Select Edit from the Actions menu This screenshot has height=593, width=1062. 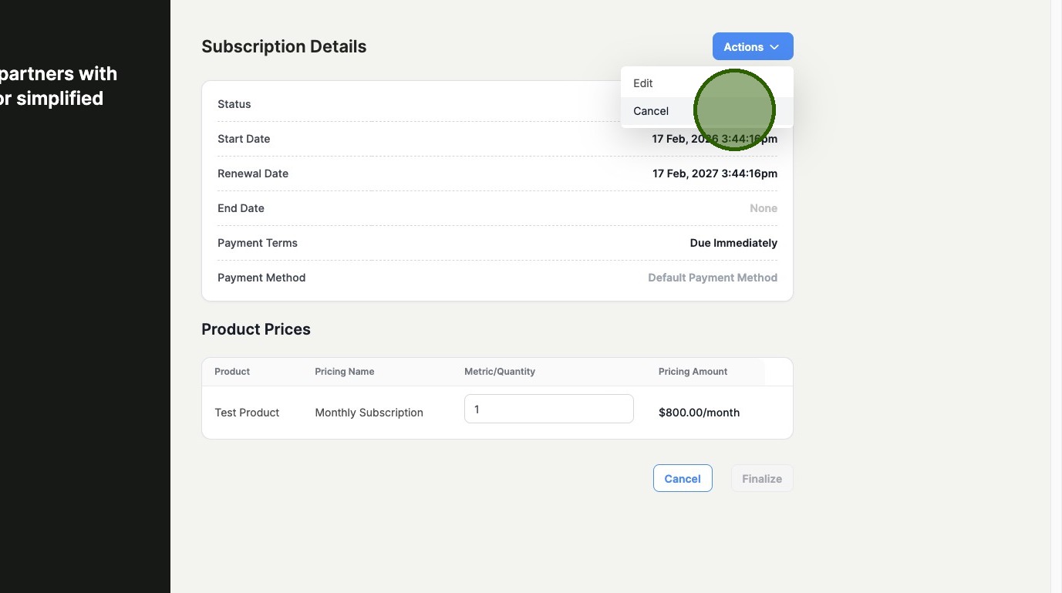[643, 83]
